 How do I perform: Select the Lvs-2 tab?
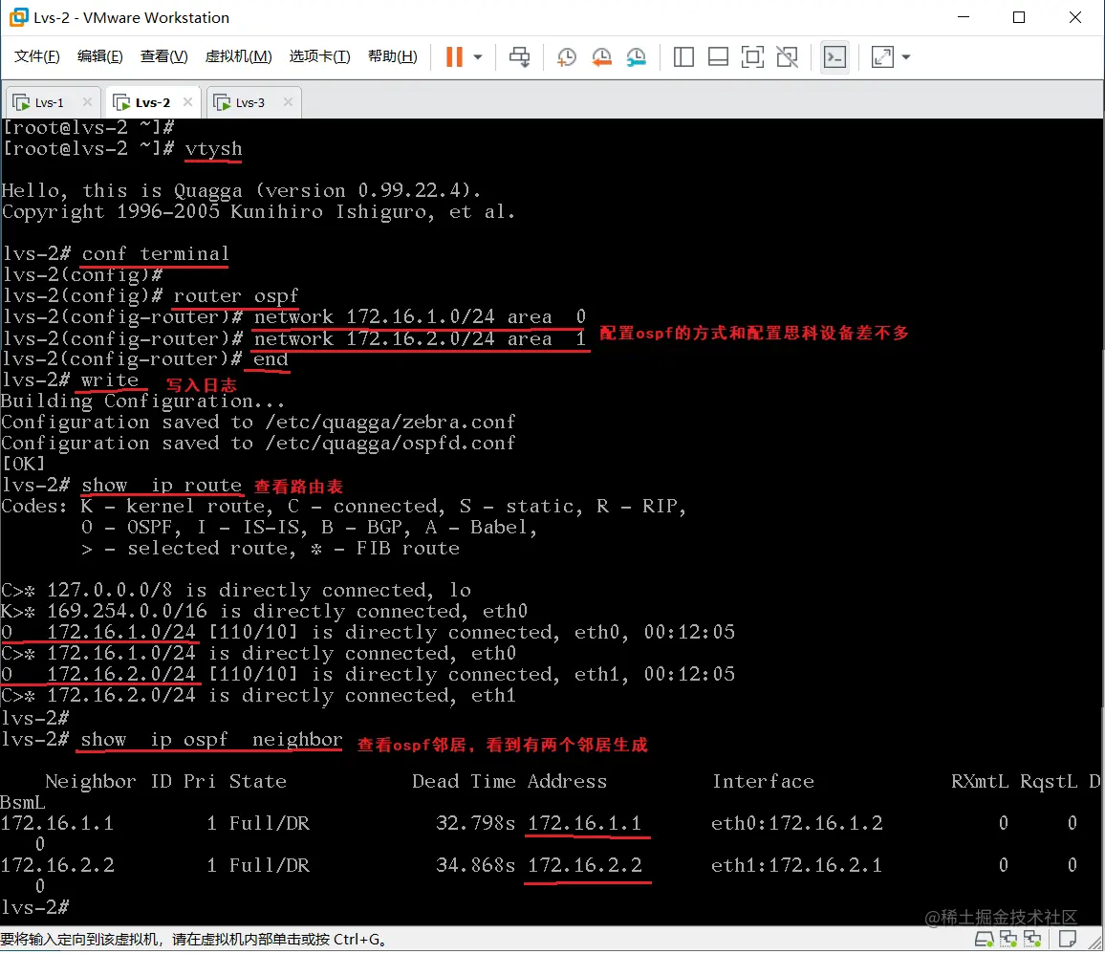(x=152, y=103)
